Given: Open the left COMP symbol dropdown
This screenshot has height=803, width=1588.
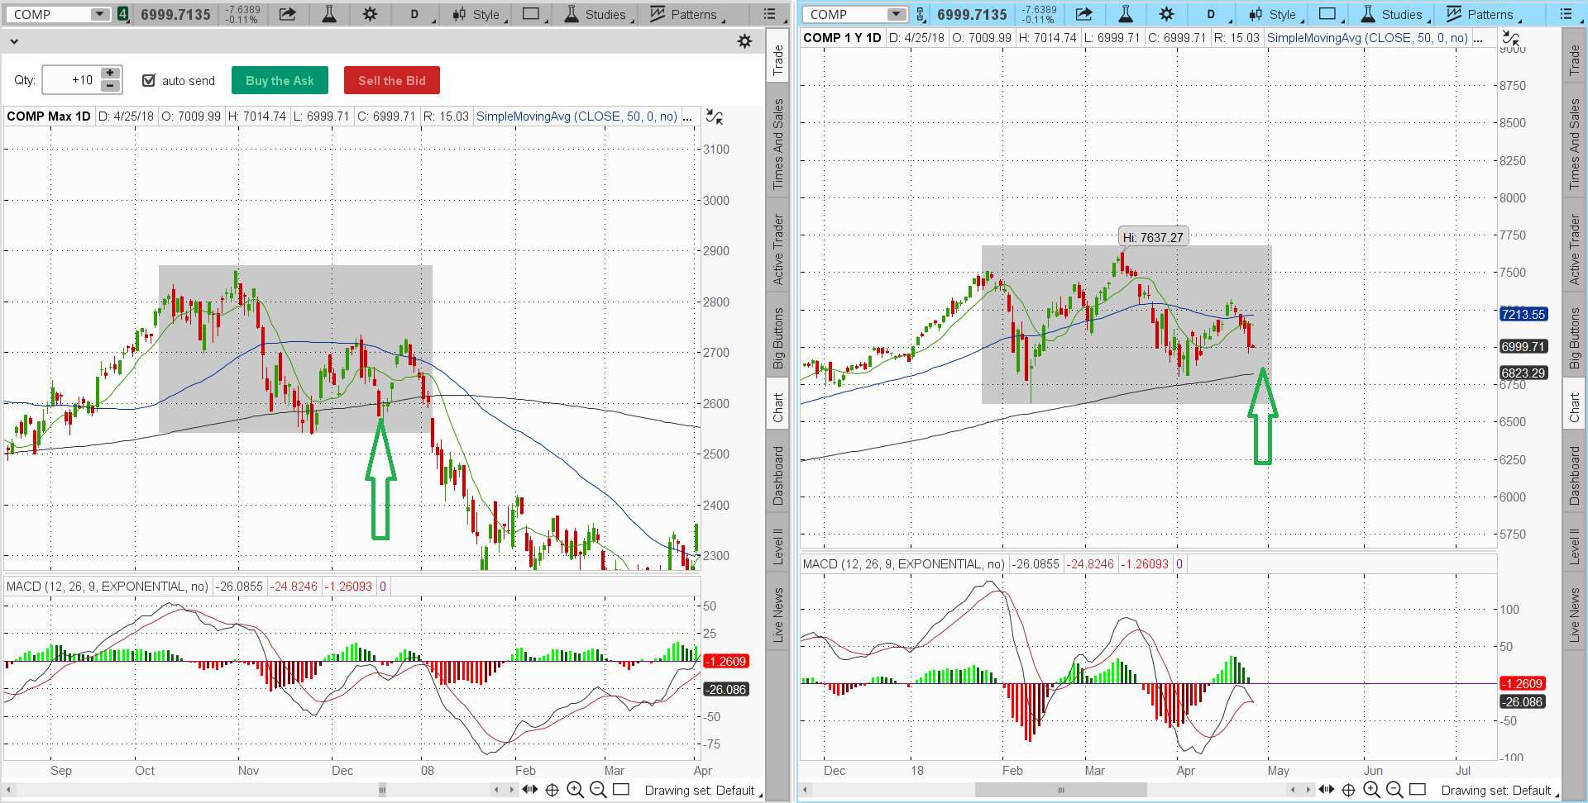Looking at the screenshot, I should (x=99, y=14).
